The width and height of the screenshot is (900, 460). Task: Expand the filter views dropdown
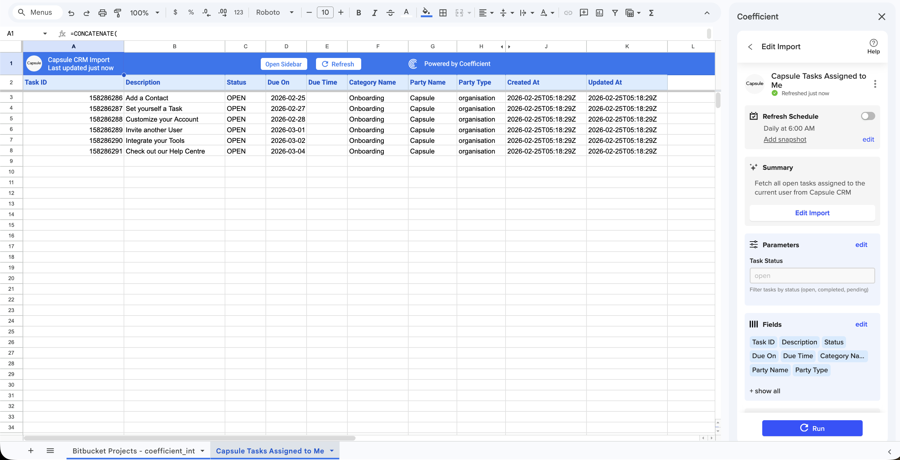coord(639,13)
